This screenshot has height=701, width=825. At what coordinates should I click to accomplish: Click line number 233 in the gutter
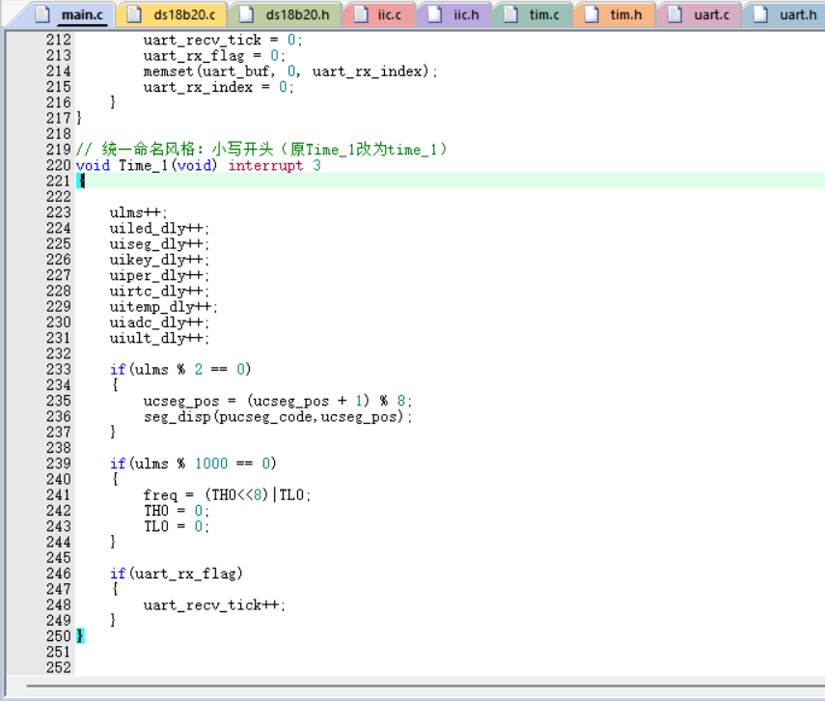tap(59, 369)
